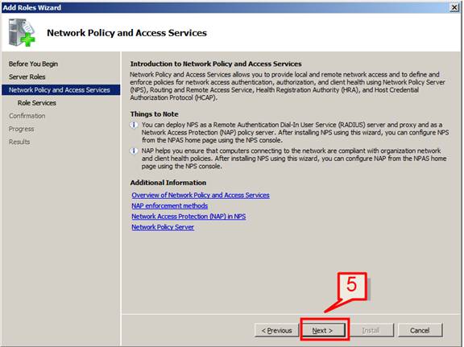Click the red number 5 callout annotation

point(352,285)
